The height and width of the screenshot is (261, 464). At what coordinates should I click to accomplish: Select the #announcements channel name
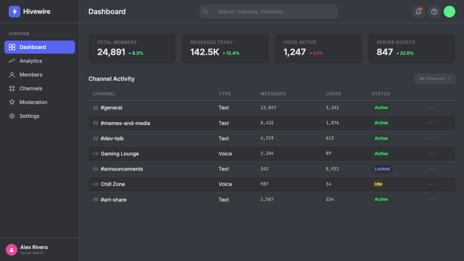(x=122, y=169)
